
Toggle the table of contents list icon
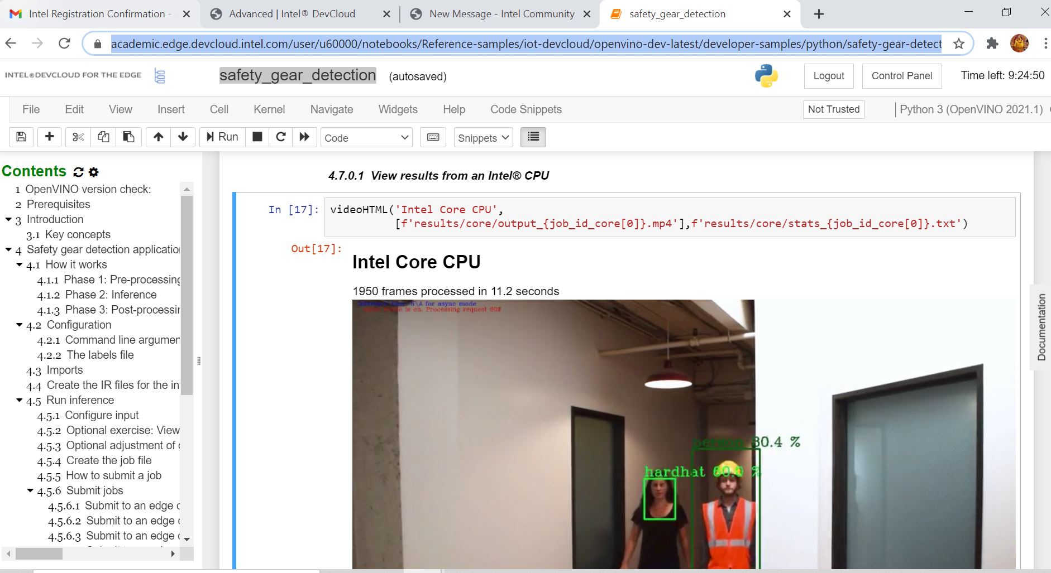click(x=532, y=137)
